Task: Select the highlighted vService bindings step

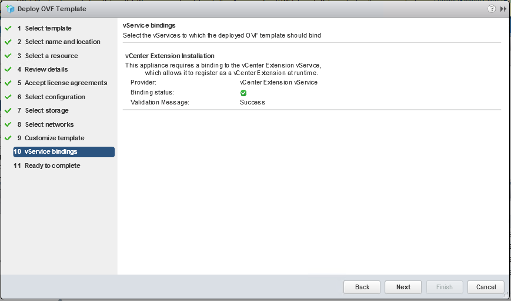Action: point(64,152)
